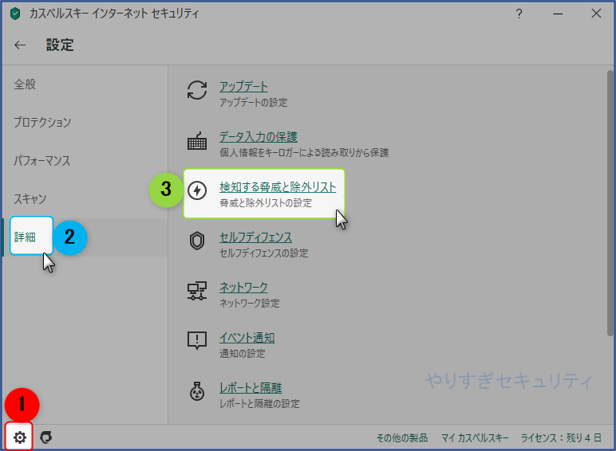Minimize the Kaspersky window

pyautogui.click(x=558, y=14)
